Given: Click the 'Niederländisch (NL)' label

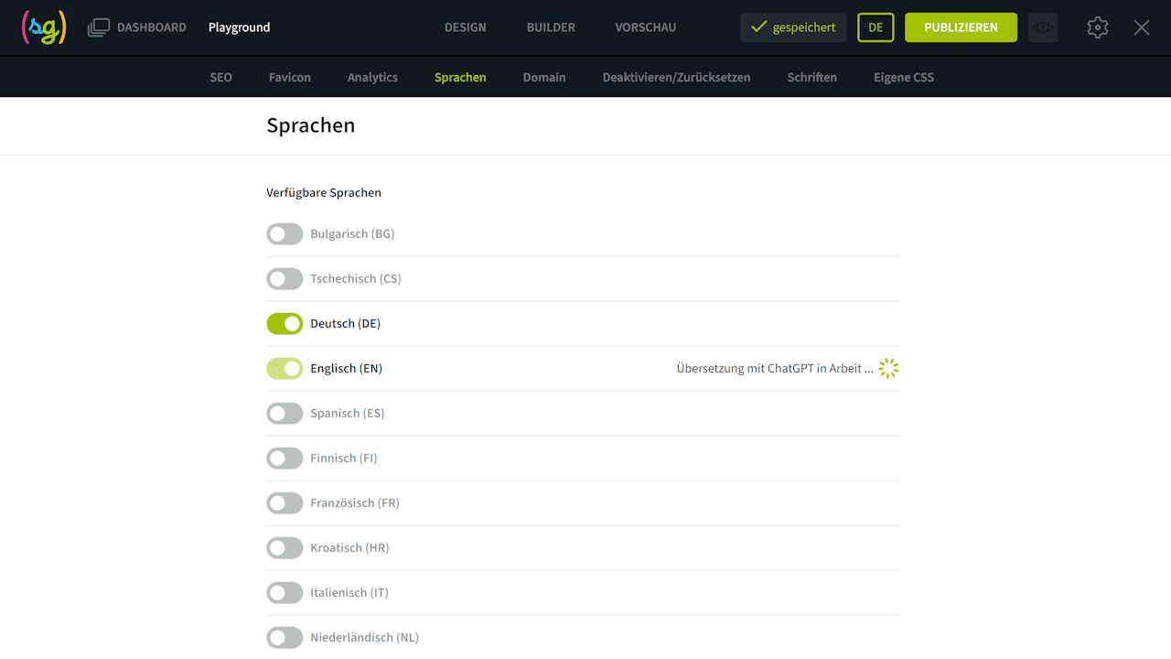Looking at the screenshot, I should [x=364, y=637].
